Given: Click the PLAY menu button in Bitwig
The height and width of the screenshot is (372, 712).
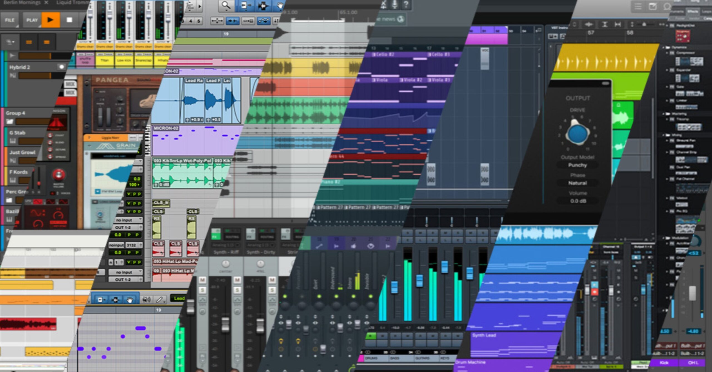Looking at the screenshot, I should [x=32, y=20].
